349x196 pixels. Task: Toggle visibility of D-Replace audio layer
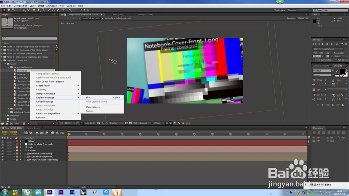[x=2, y=160]
